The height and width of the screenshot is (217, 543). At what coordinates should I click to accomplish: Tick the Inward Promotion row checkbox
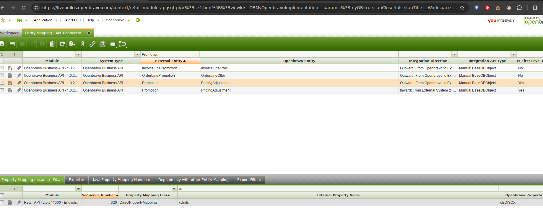coord(2,90)
